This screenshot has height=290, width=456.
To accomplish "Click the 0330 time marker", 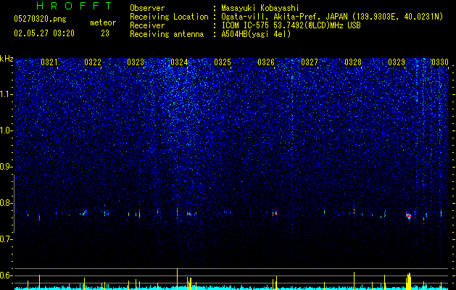I will click(440, 62).
